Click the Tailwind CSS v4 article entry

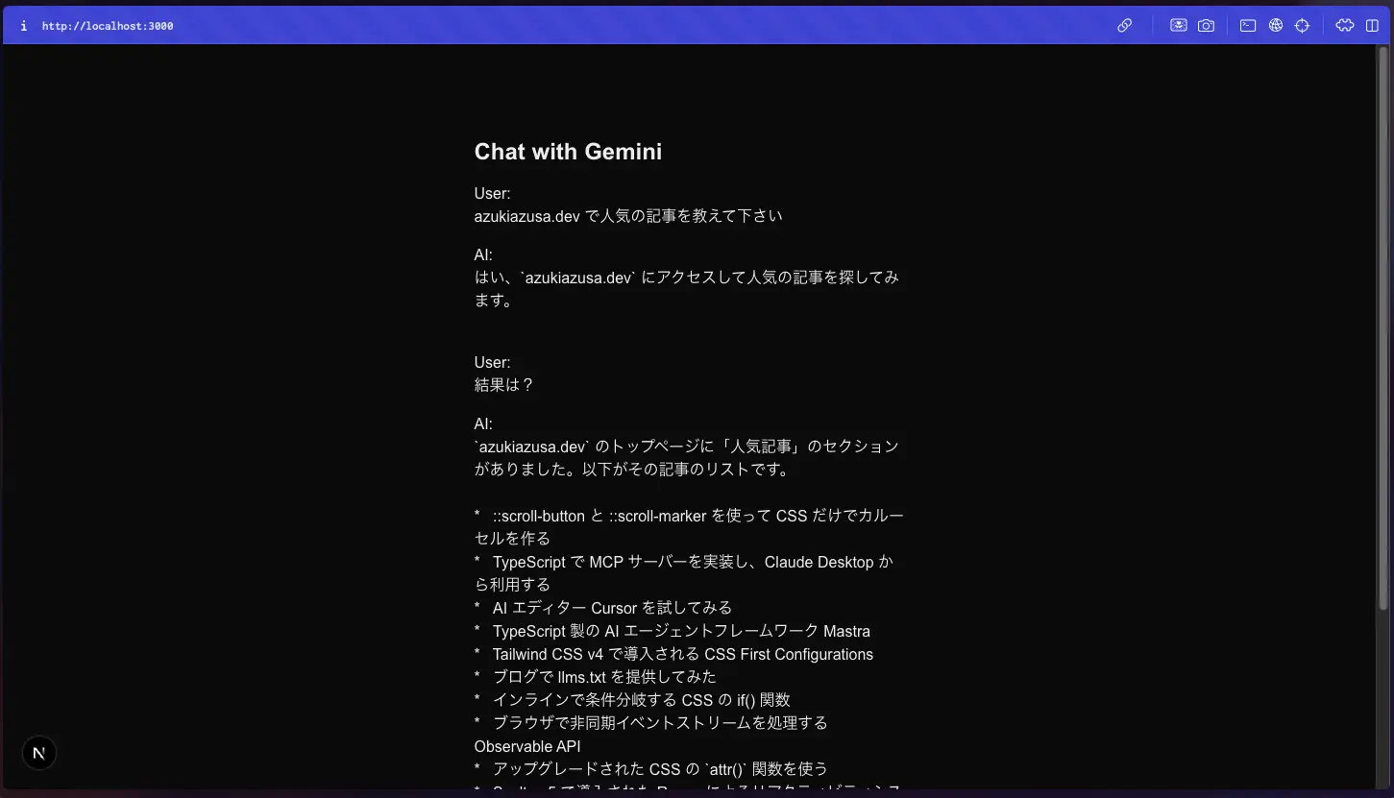[682, 654]
